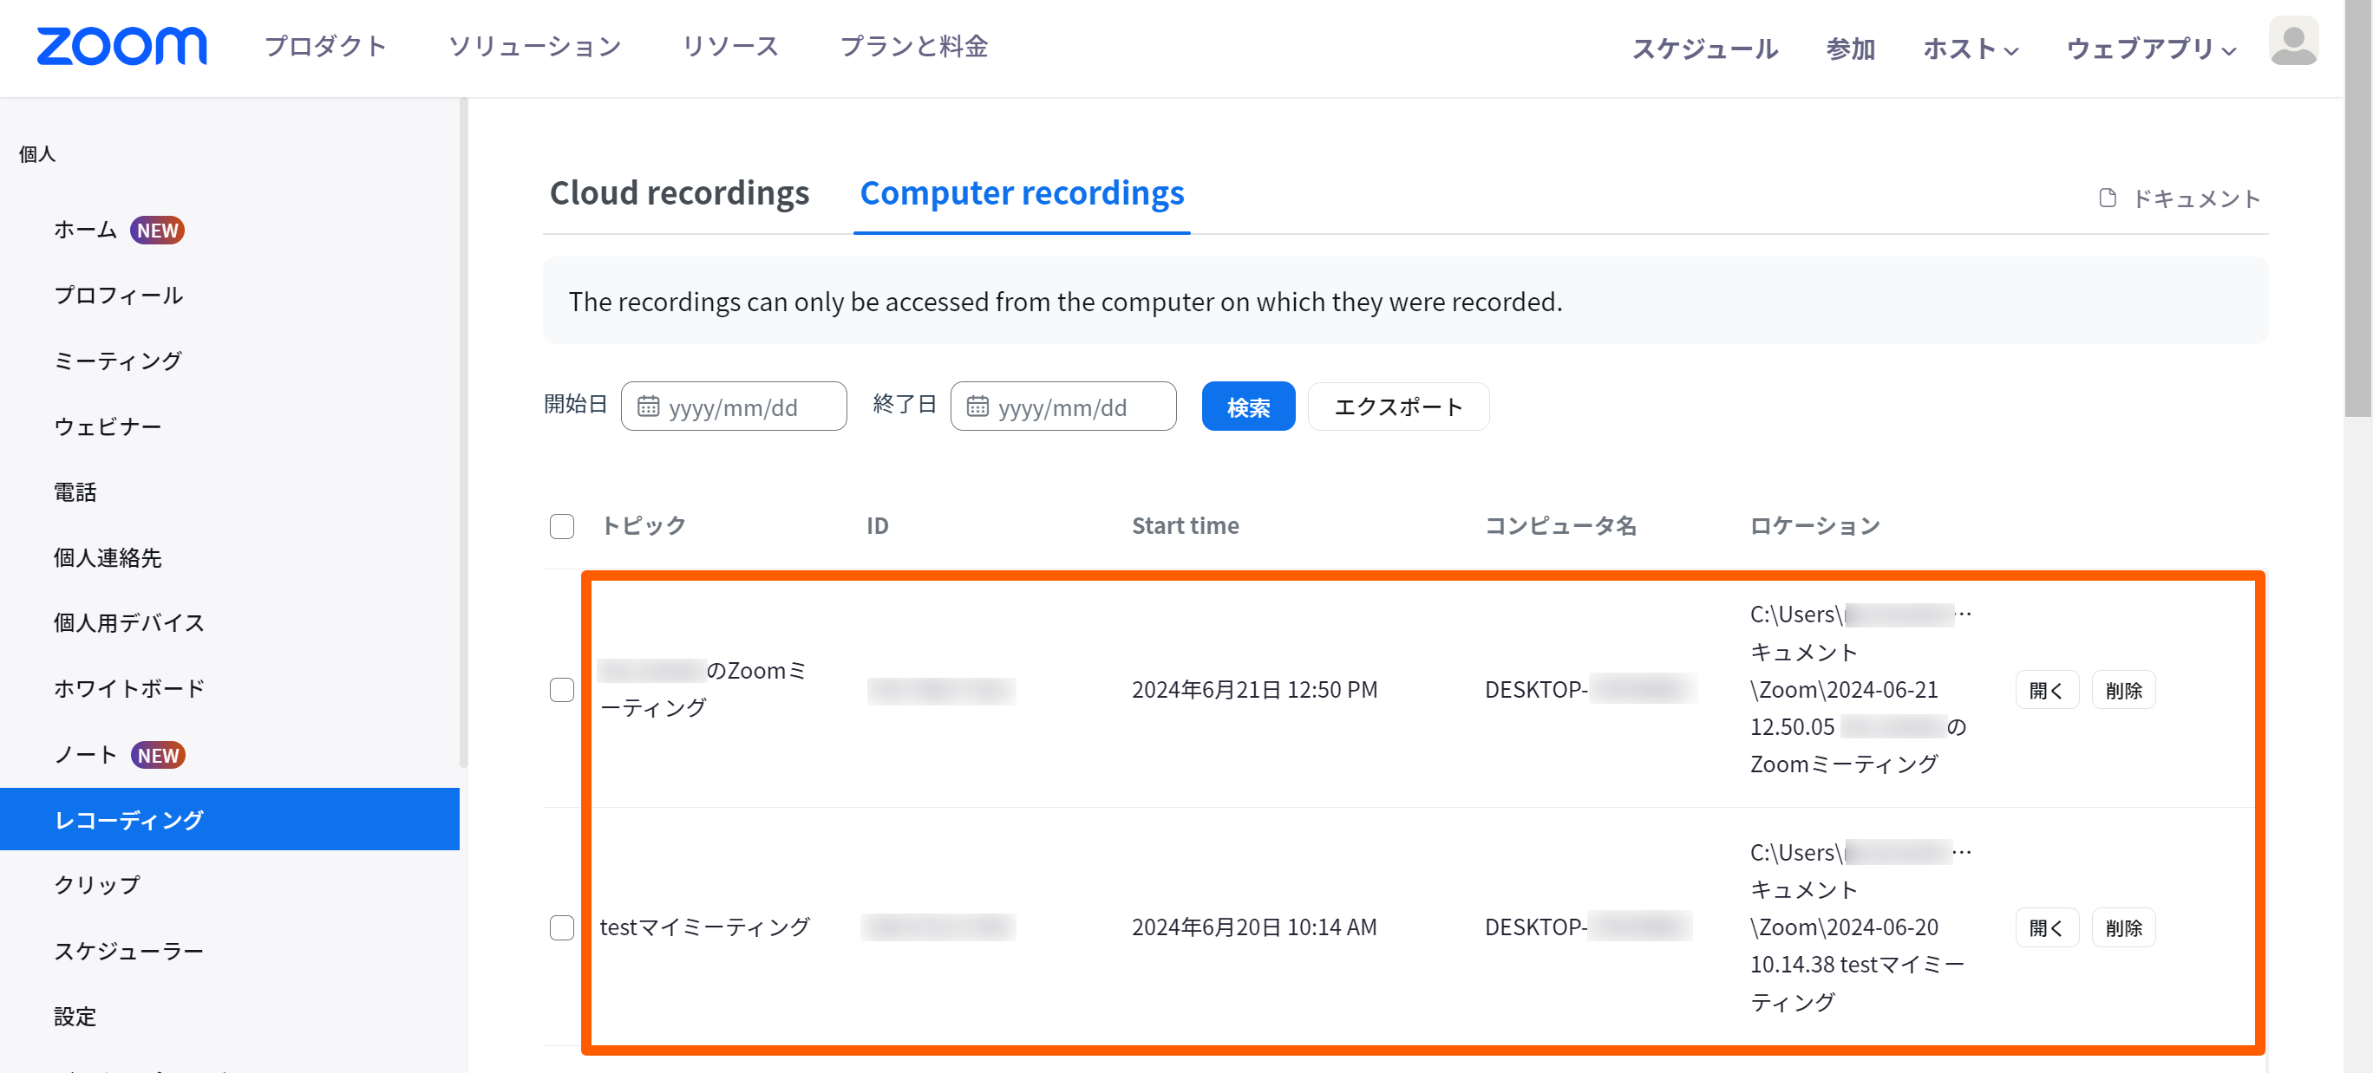This screenshot has width=2373, height=1073.
Task: Click the エクスポート button
Action: [1397, 406]
